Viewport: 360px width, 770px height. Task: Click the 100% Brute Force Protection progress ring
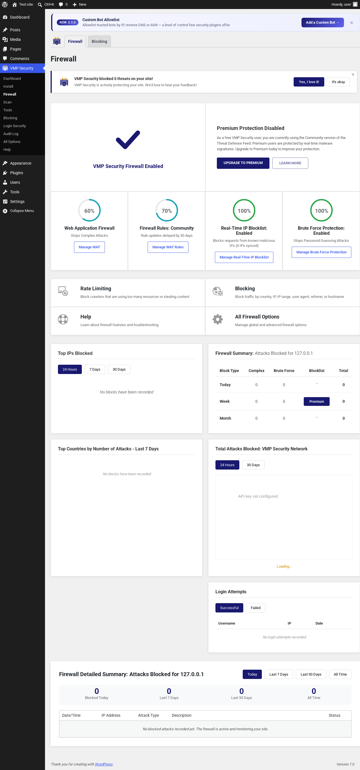(321, 211)
